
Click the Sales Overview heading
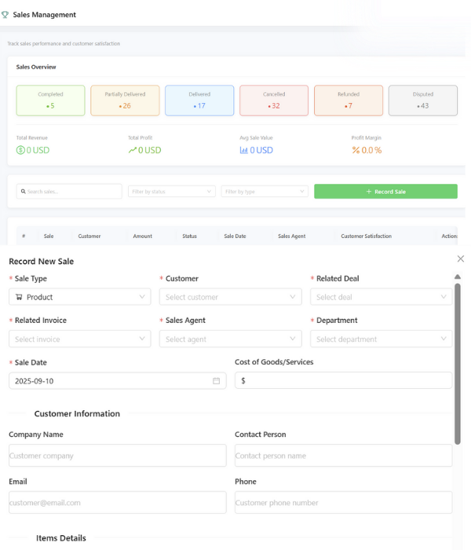pos(36,67)
